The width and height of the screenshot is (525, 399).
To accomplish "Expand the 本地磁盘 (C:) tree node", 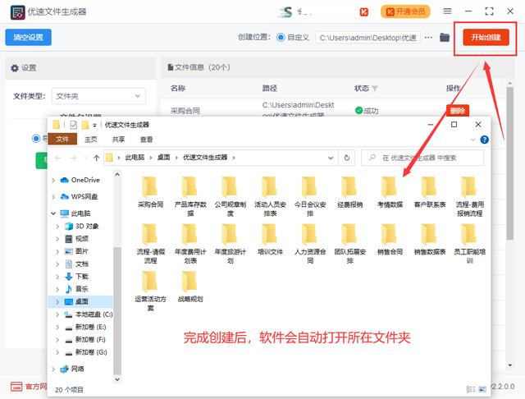I will click(x=57, y=314).
